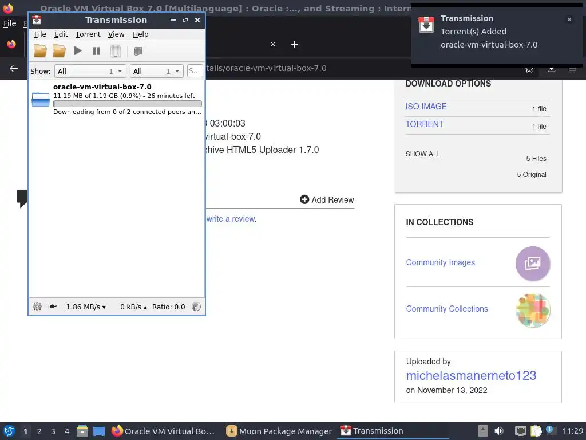Click show desktop icon in taskbar
586x440 pixels.
(x=99, y=431)
